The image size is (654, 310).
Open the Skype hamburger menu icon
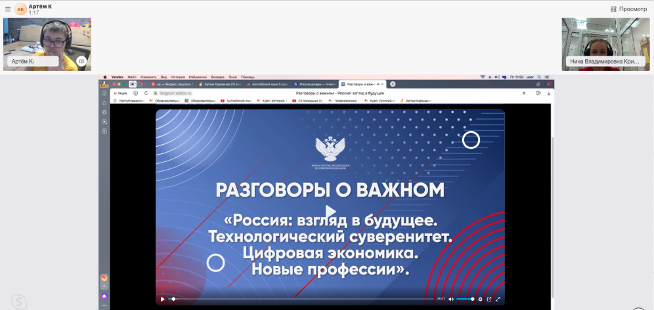coord(7,9)
